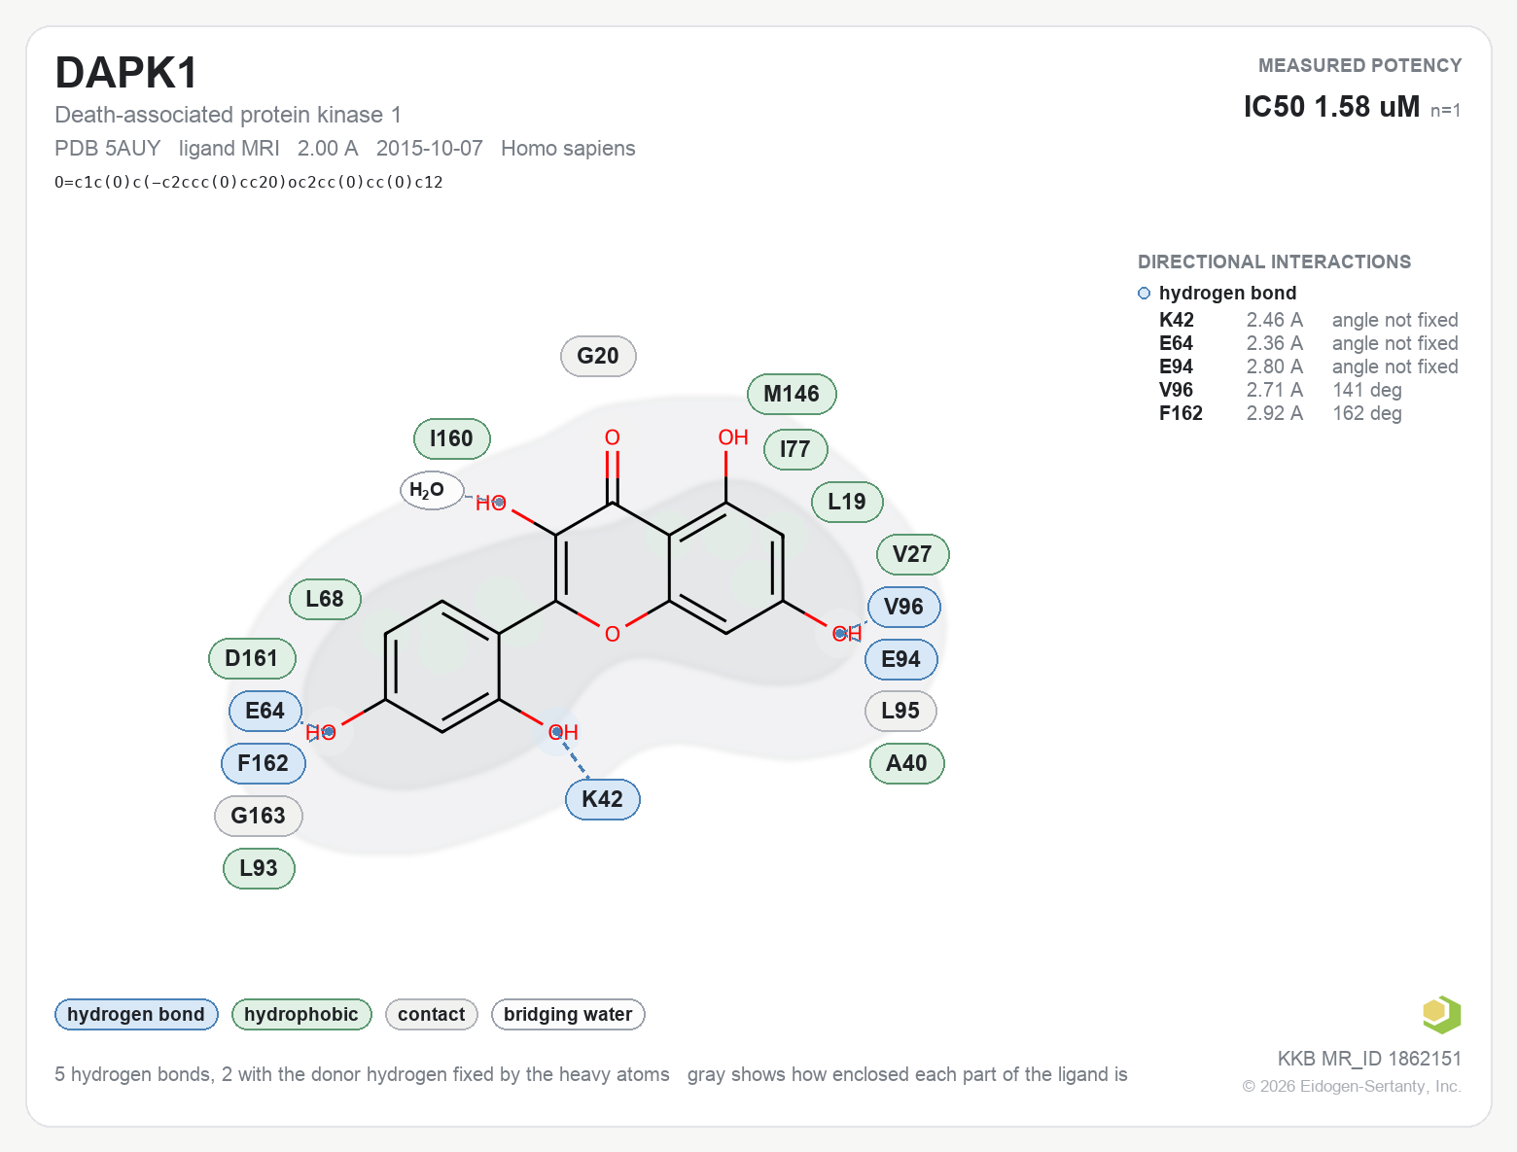Click the bridging water legend pill

click(x=568, y=1014)
